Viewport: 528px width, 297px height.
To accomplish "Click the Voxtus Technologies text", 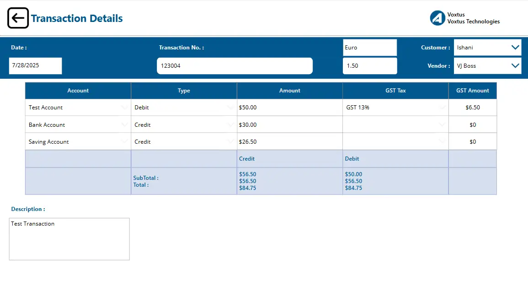I will (474, 22).
